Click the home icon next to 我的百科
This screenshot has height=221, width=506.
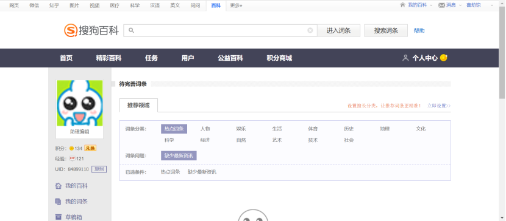tap(402, 5)
